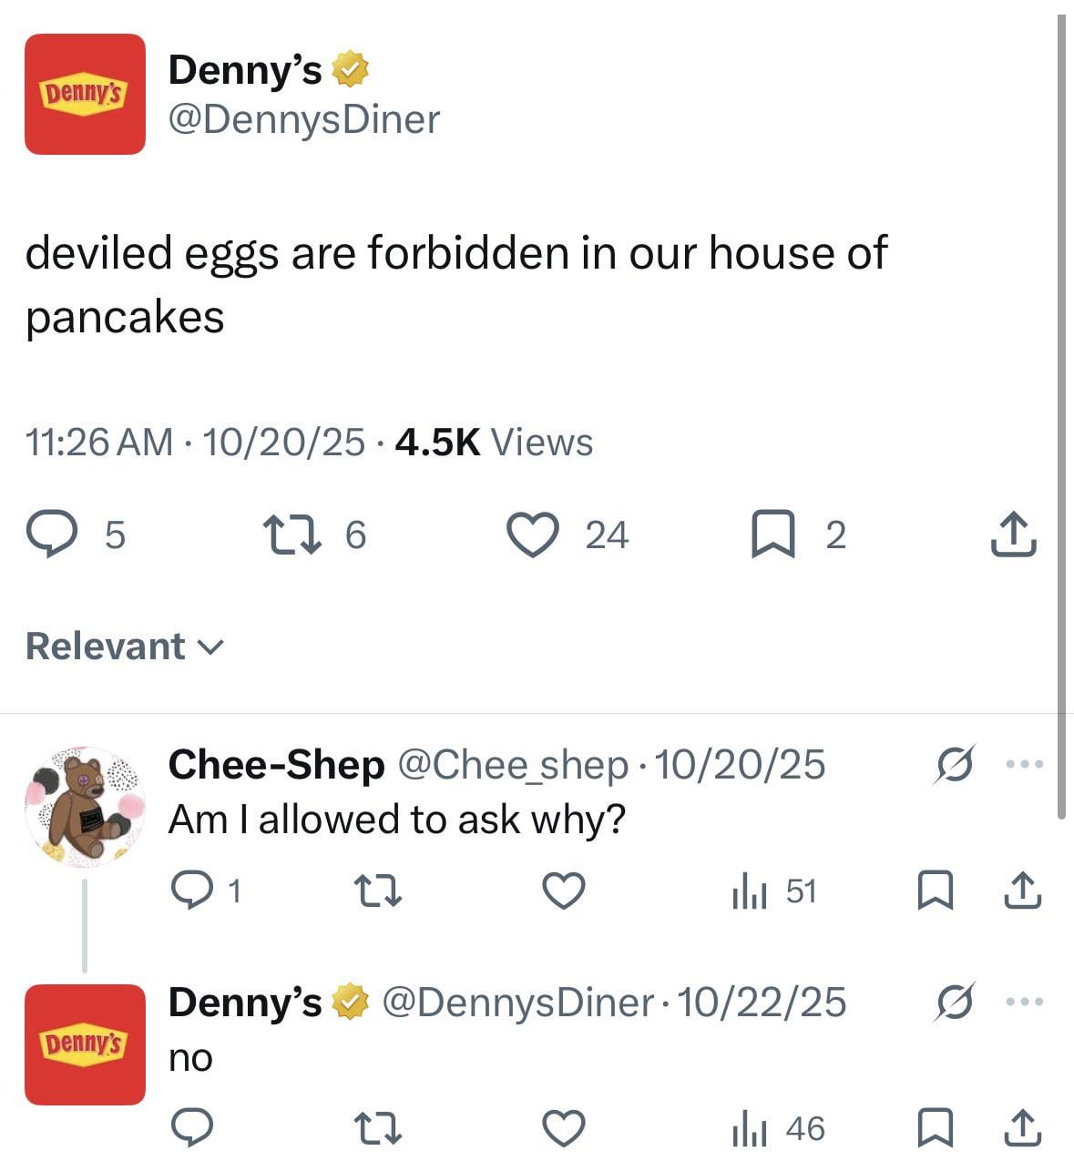Bookmark Chee-Shep's reply

click(935, 891)
